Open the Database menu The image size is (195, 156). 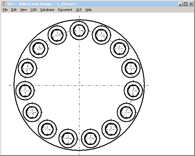point(47,10)
